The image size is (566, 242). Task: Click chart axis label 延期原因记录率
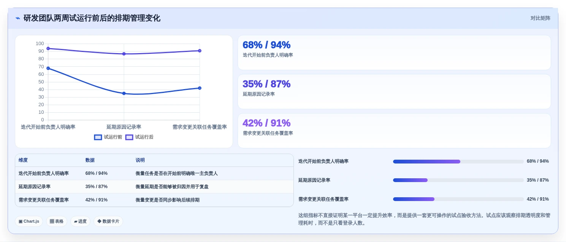[124, 127]
